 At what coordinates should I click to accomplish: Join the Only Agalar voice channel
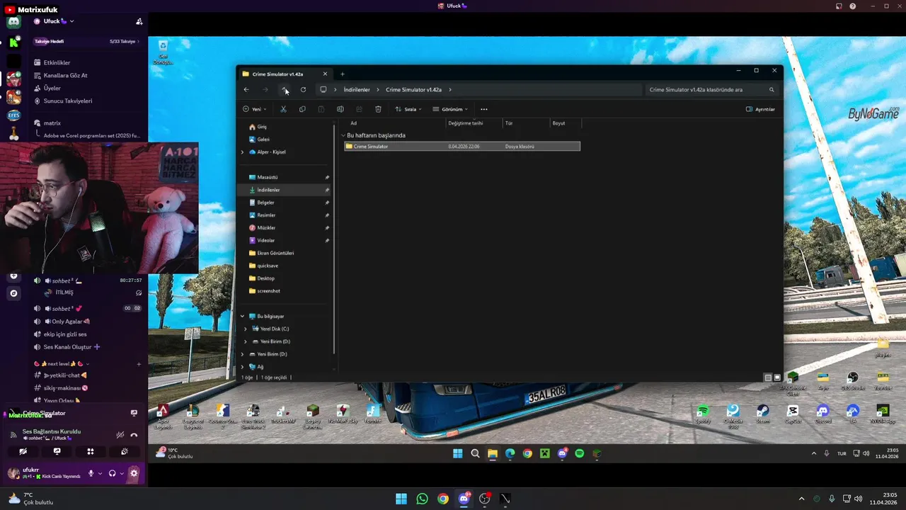67,322
